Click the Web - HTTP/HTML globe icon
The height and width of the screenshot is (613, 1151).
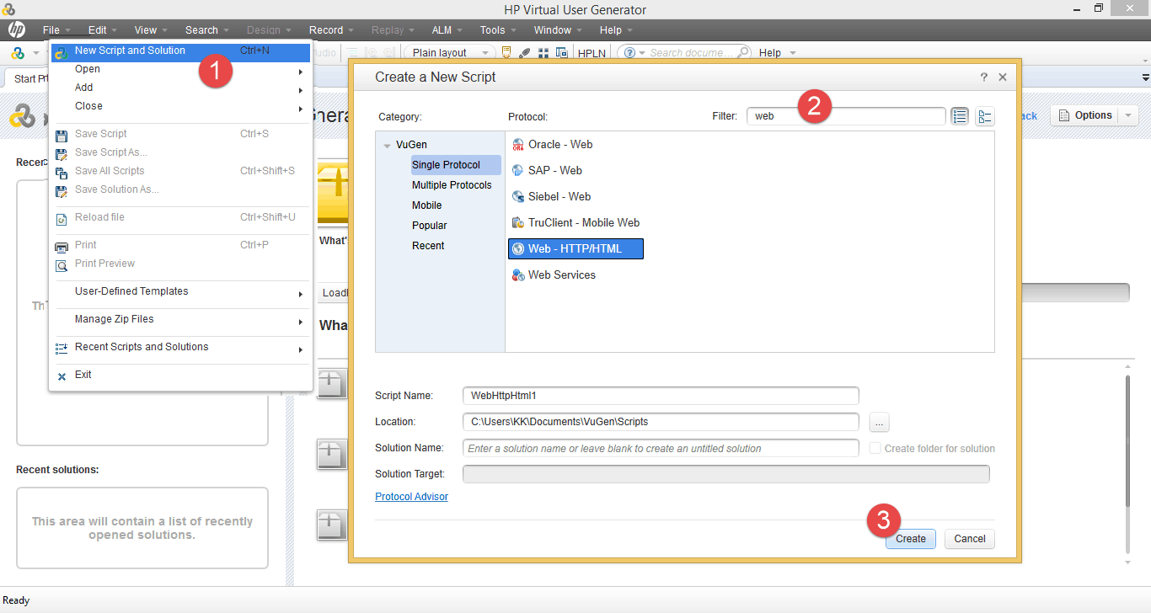[x=518, y=249]
